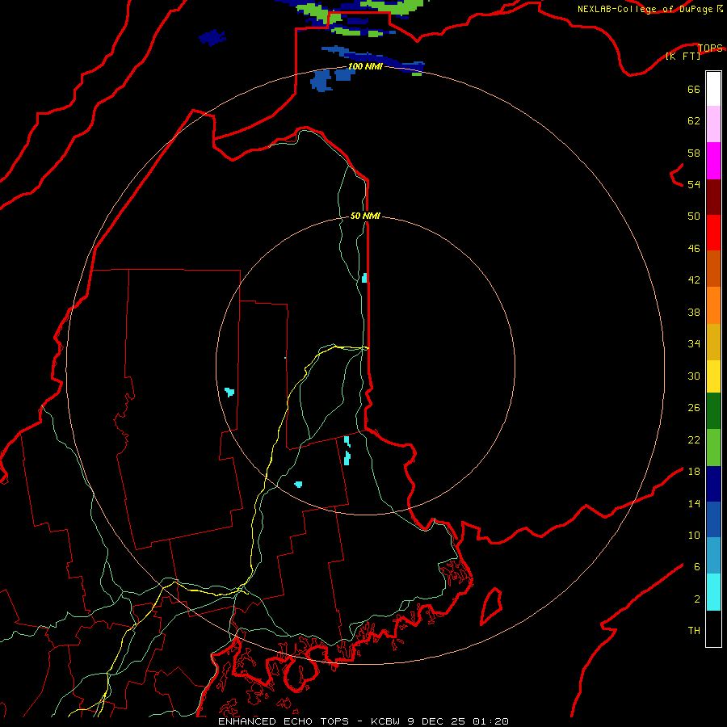The image size is (727, 727).
Task: Click the cyan echo beside the eastern border line
Action: [x=364, y=278]
